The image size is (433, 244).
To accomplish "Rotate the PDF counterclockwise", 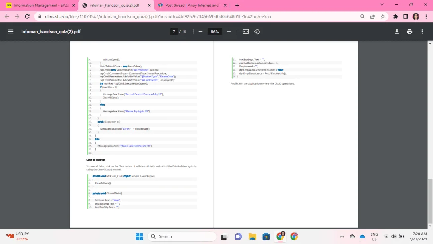I will (x=257, y=31).
